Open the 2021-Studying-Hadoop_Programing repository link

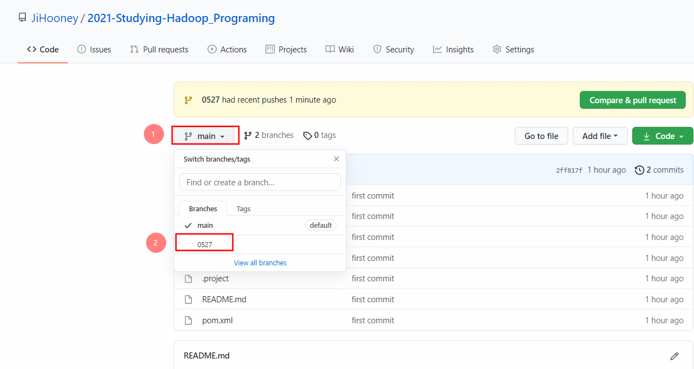[181, 18]
